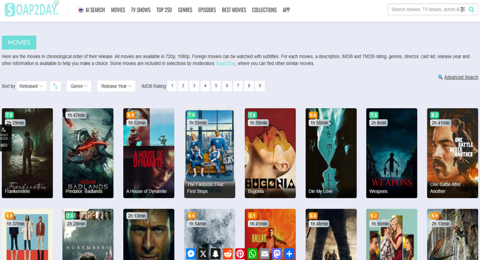Open the TV Shows menu item
Image resolution: width=480 pixels, height=260 pixels.
pyautogui.click(x=141, y=10)
